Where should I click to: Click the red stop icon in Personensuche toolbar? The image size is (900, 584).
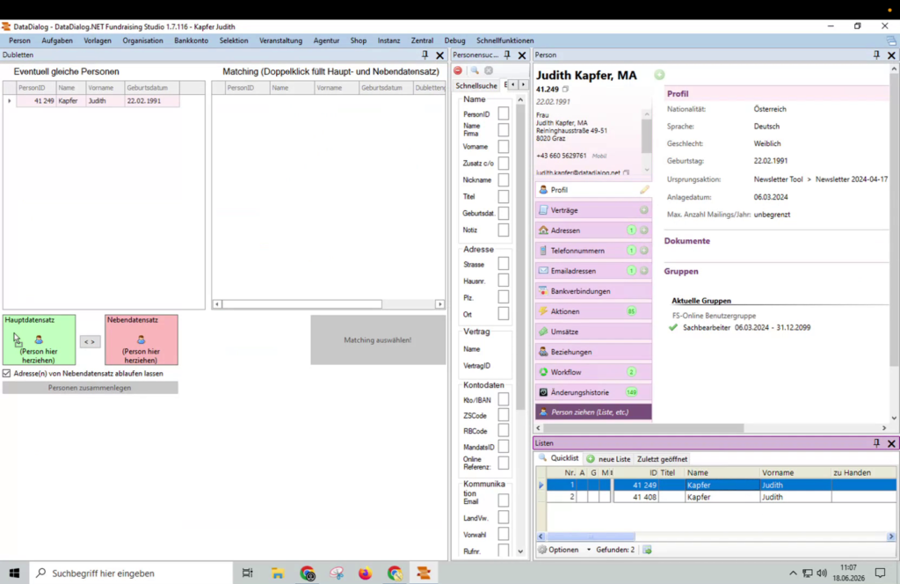pyautogui.click(x=458, y=70)
